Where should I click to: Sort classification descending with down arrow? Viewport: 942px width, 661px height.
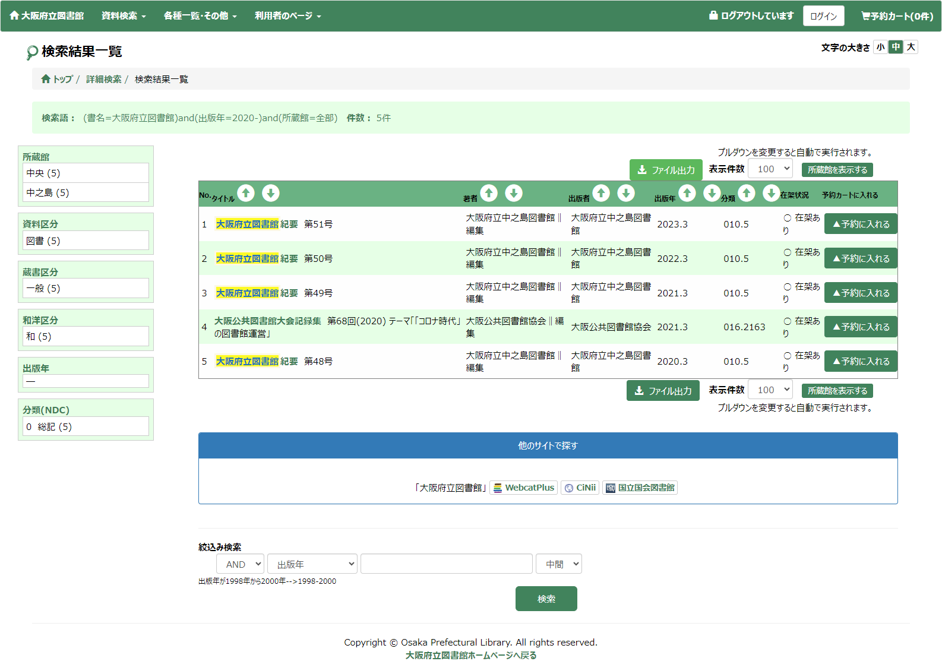771,193
